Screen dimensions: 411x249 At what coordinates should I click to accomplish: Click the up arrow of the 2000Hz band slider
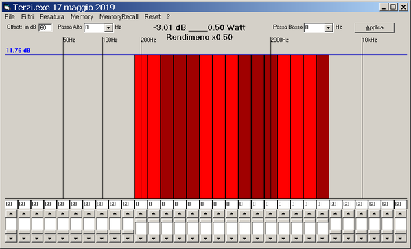[x=270, y=214]
